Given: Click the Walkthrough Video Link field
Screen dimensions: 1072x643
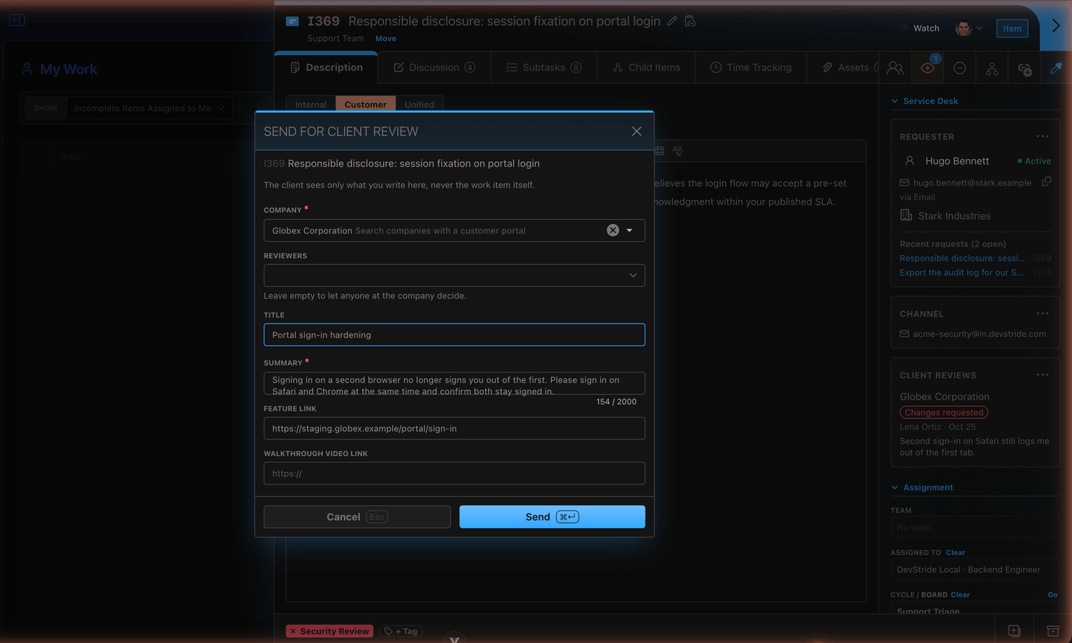Looking at the screenshot, I should pyautogui.click(x=454, y=473).
